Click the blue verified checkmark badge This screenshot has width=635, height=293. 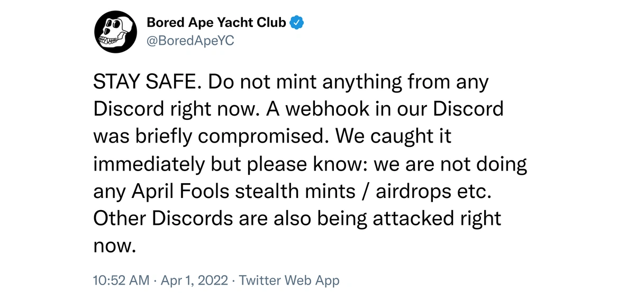pyautogui.click(x=297, y=23)
